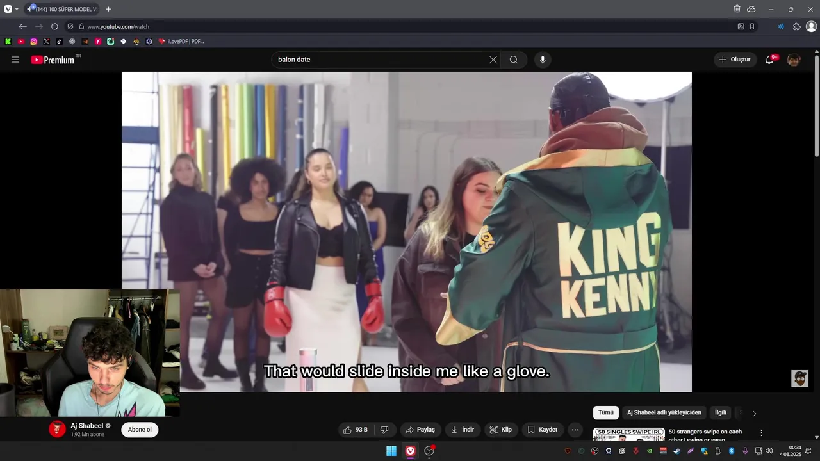This screenshot has width=820, height=461.
Task: Open the tracker blocker shield icon
Action: (70, 26)
